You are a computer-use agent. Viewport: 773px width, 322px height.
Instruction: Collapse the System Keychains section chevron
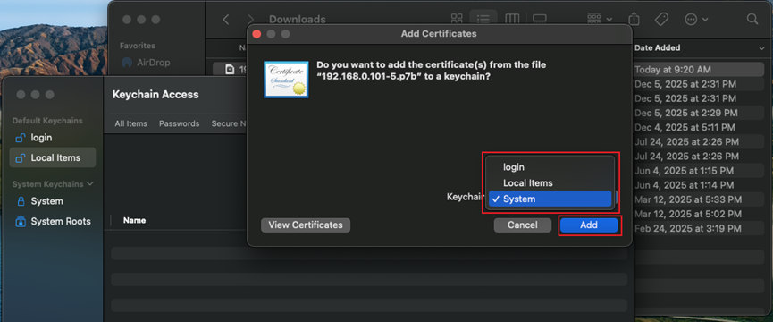click(x=89, y=184)
